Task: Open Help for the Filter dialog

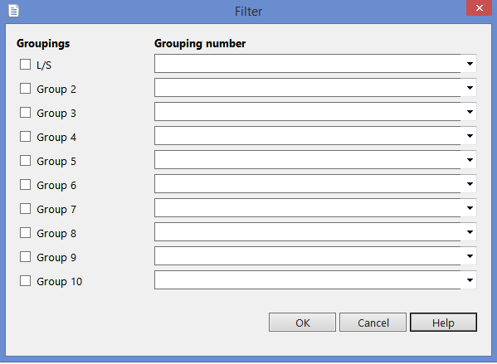Action: pos(443,323)
